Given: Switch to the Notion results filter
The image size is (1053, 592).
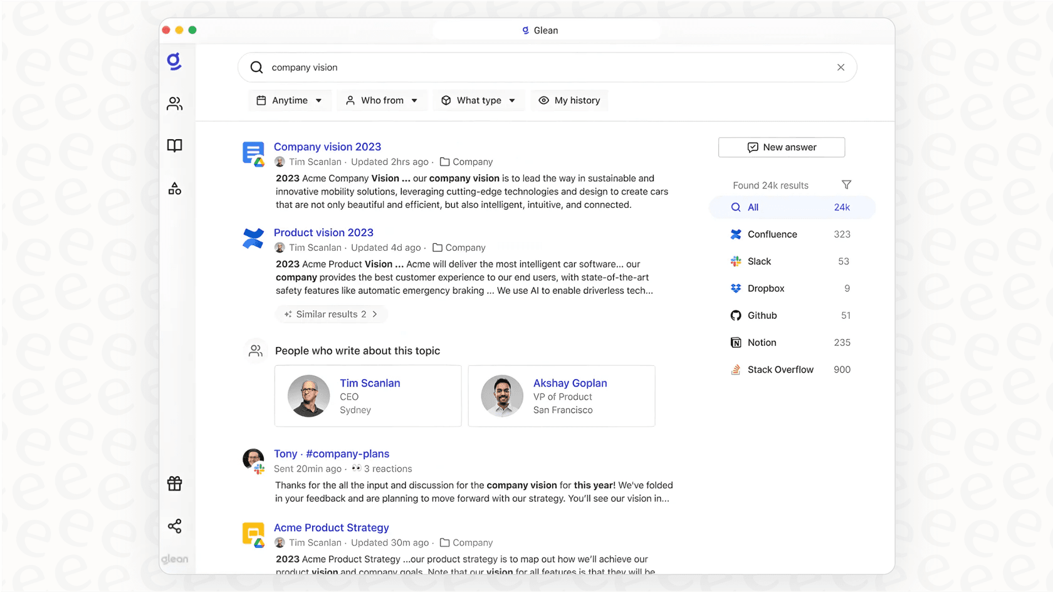Looking at the screenshot, I should (762, 343).
